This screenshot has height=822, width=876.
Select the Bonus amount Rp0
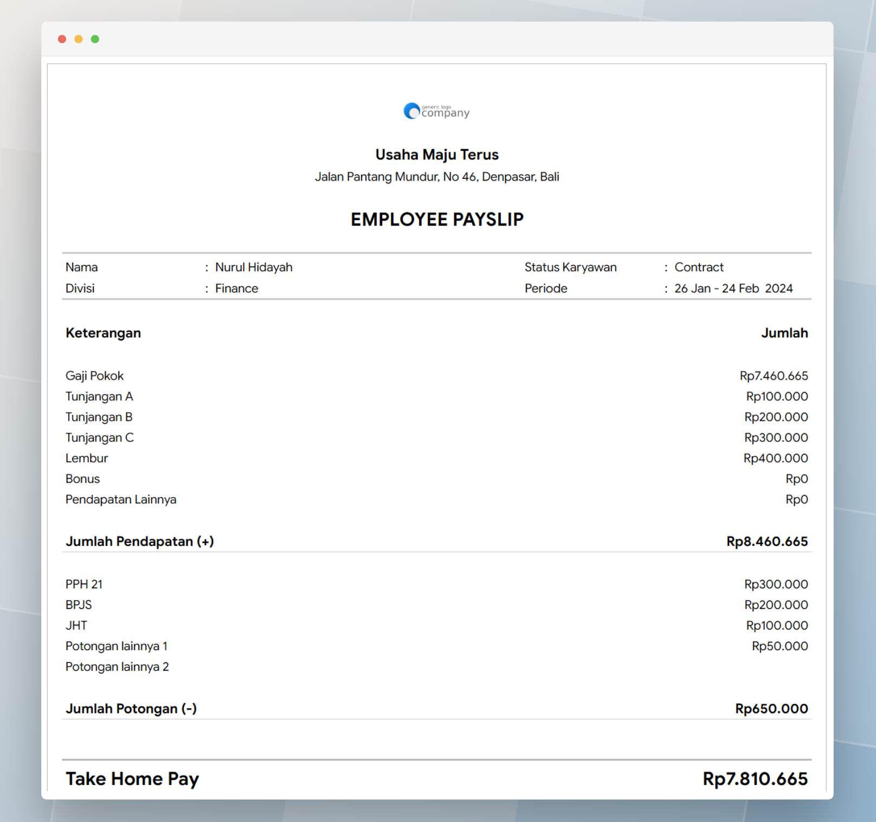(797, 479)
